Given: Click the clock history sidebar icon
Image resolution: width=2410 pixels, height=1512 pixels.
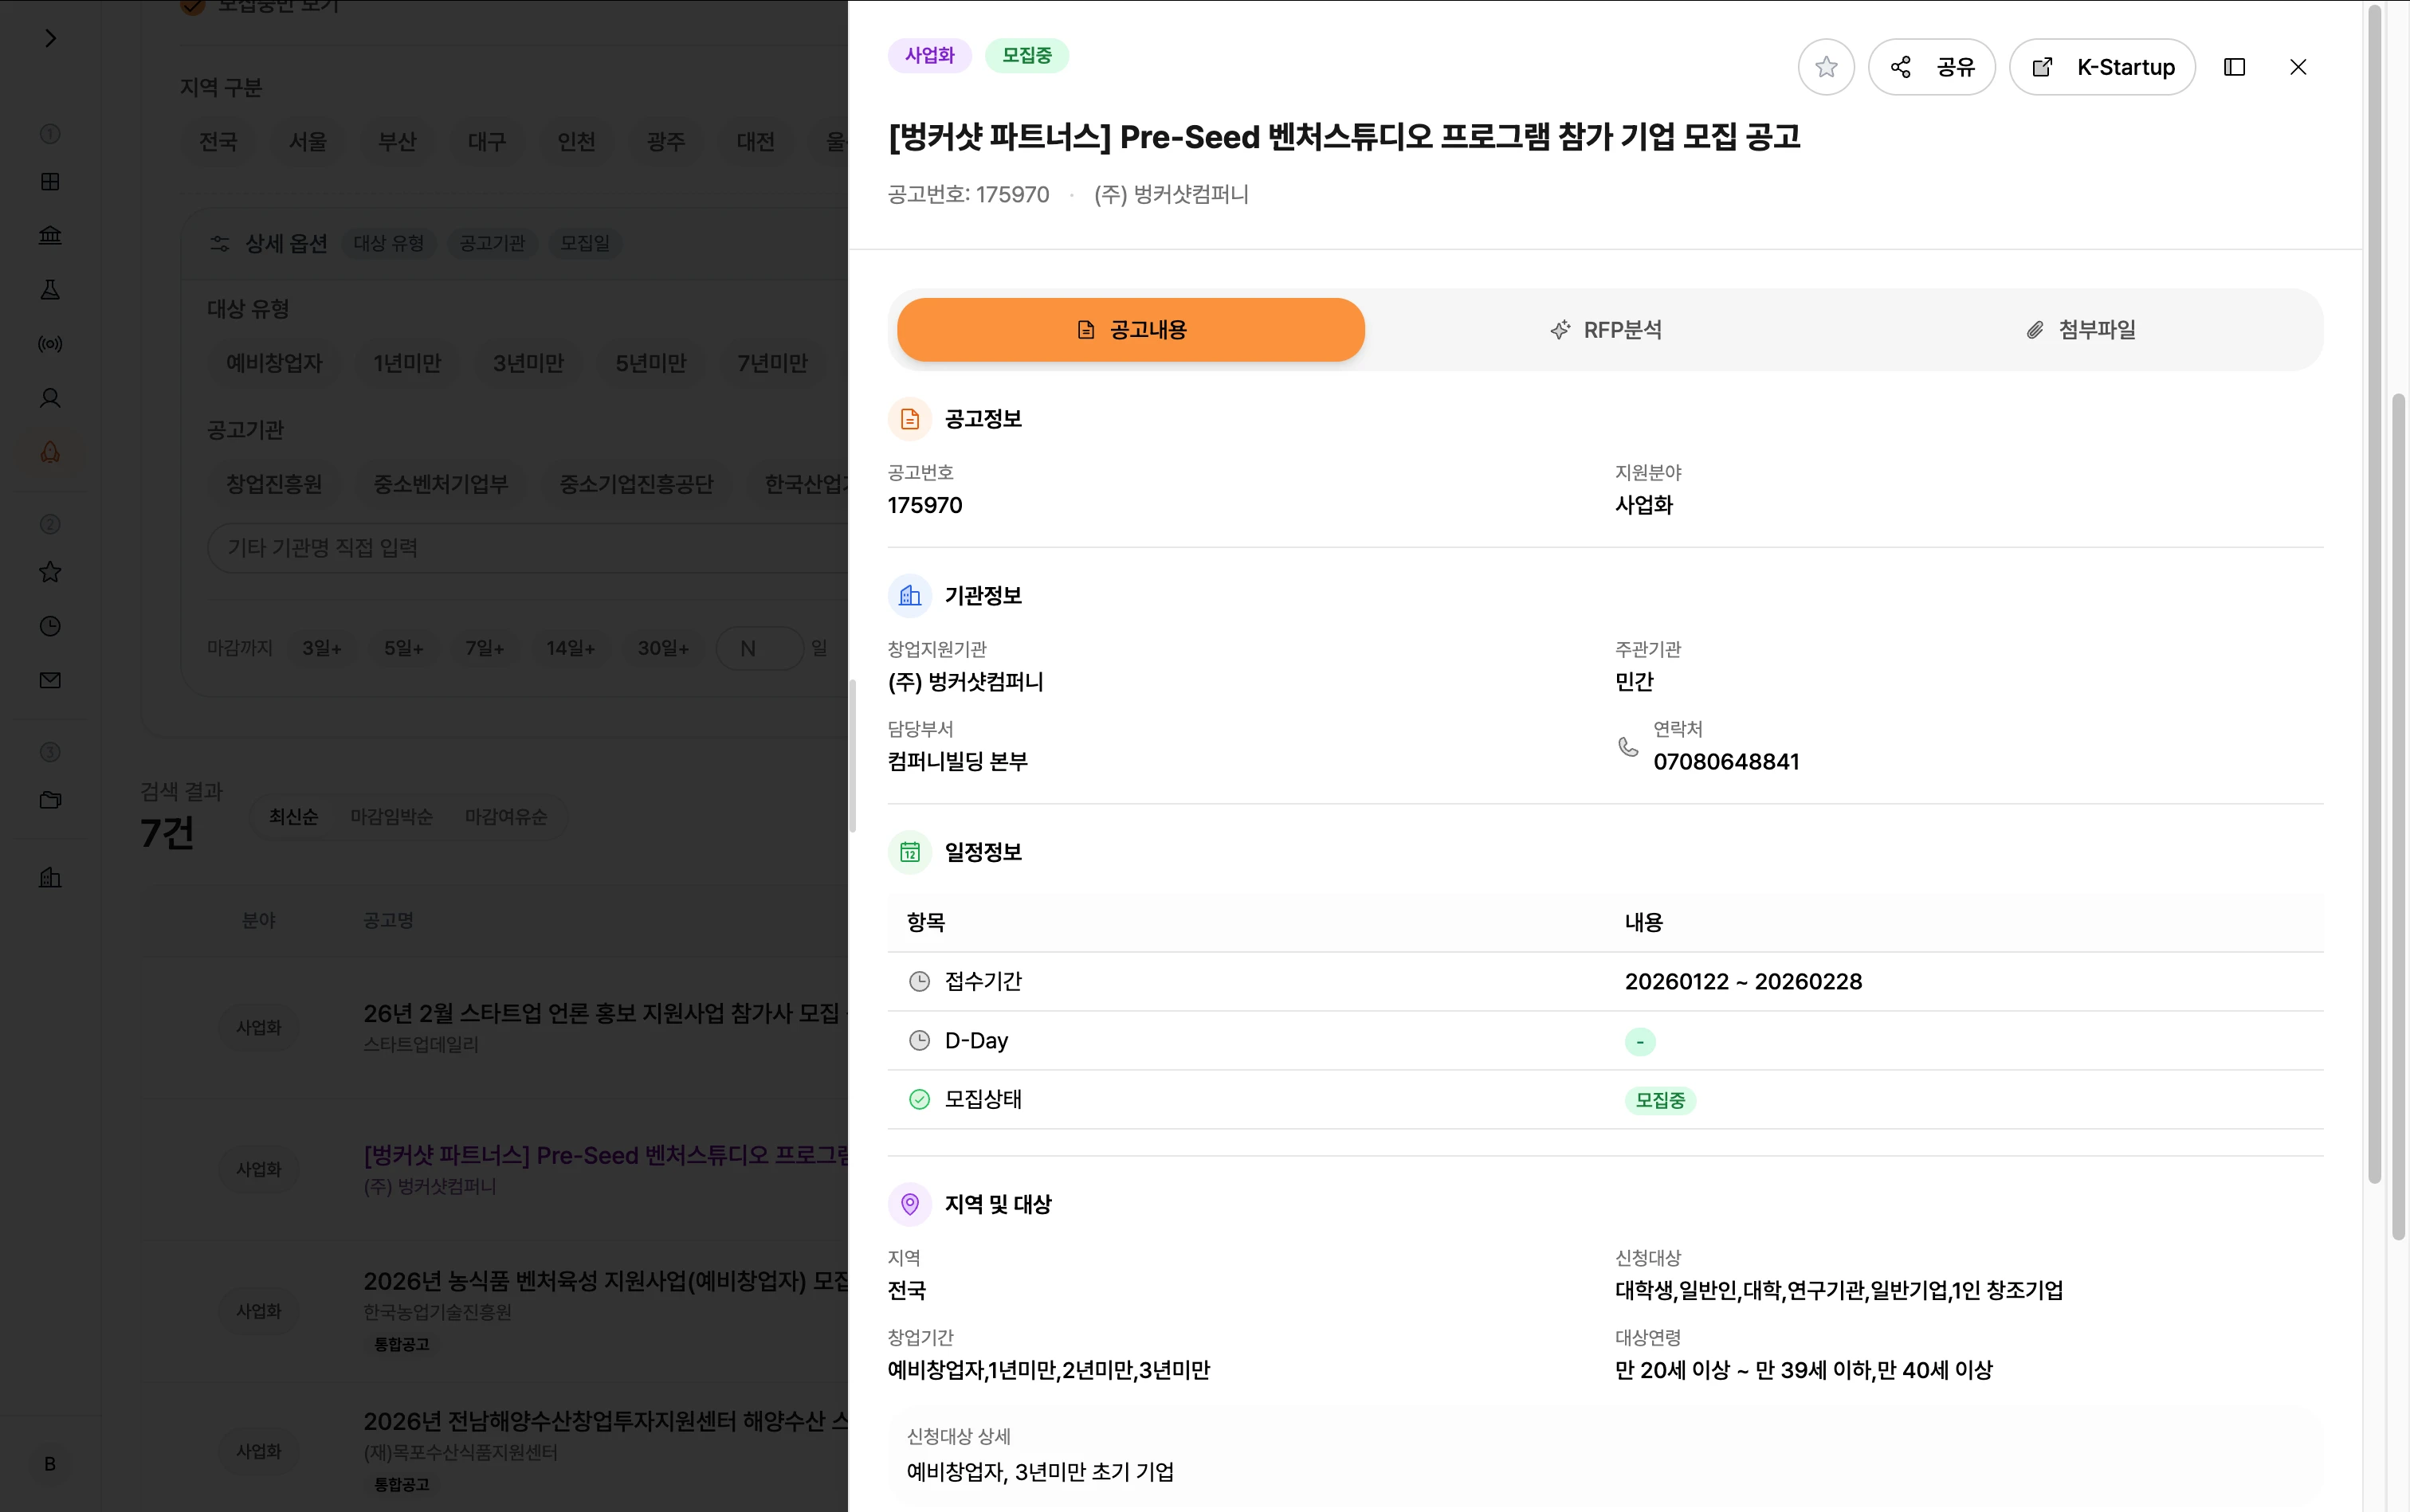Looking at the screenshot, I should [50, 627].
